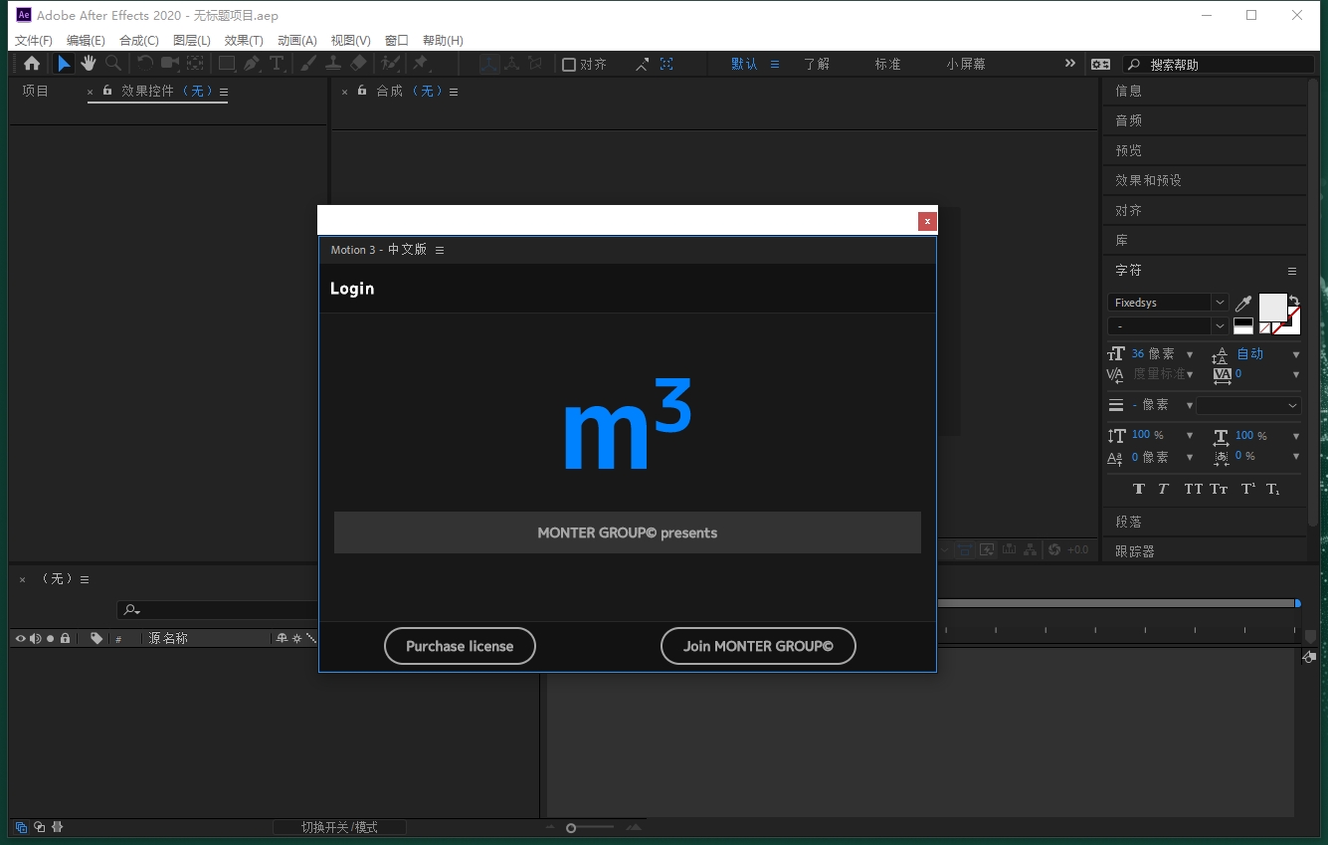The width and height of the screenshot is (1328, 845).
Task: Select the Zoom magnifier tool
Action: [113, 64]
